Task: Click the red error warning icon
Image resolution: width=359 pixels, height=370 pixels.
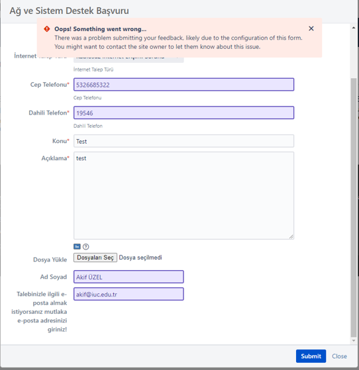Action: (47, 29)
